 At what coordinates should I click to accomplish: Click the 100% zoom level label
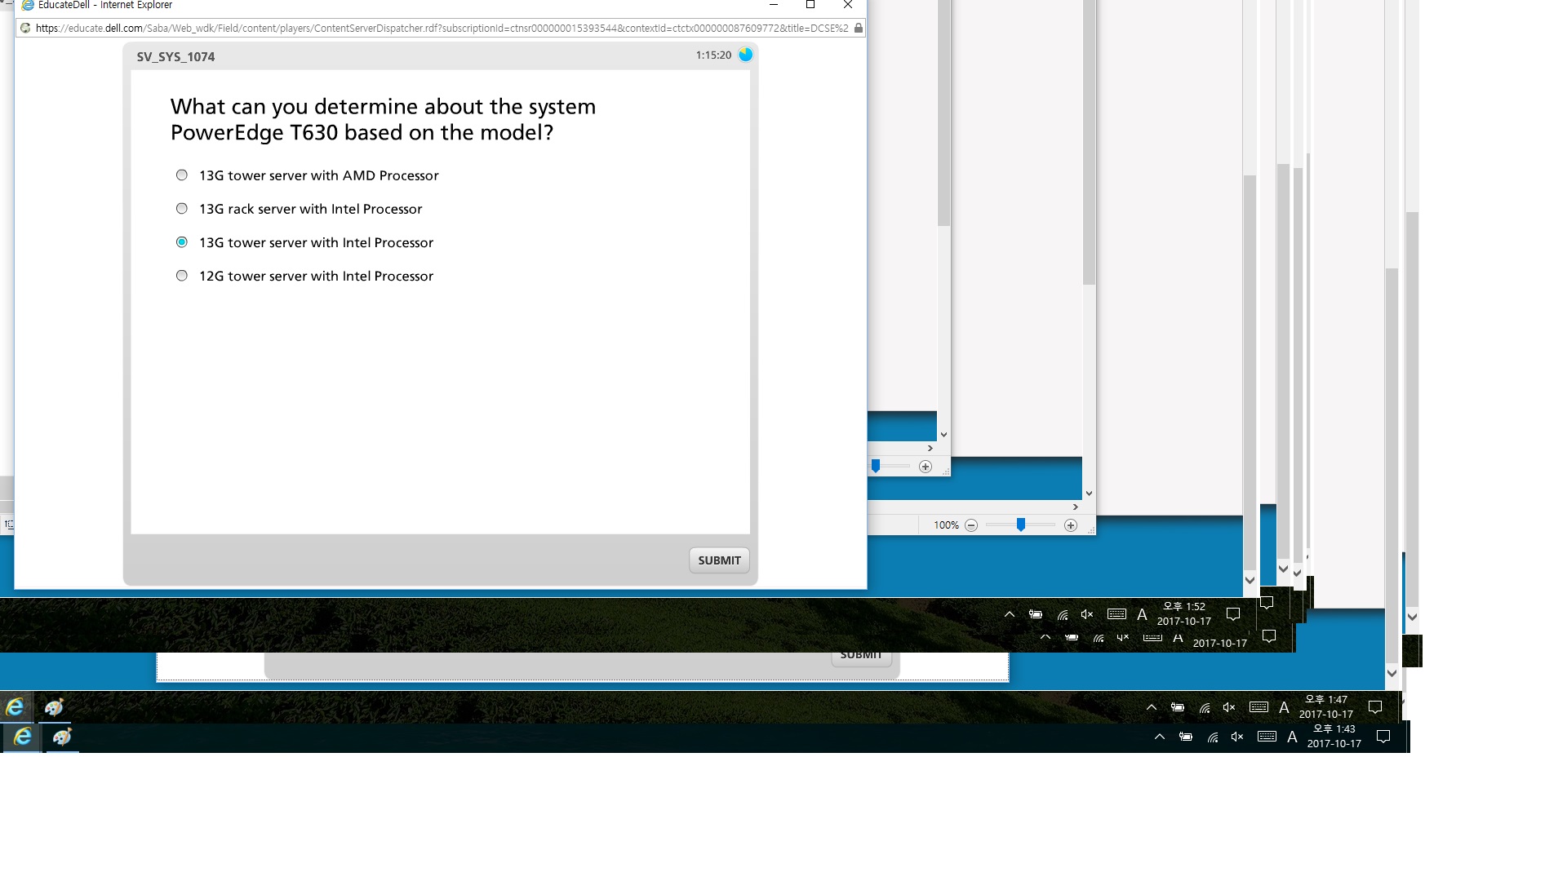pyautogui.click(x=946, y=525)
